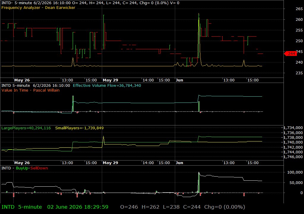Image resolution: width=304 pixels, height=214 pixels.
Task: Click the 265 price scale label
Action: click(299, 9)
